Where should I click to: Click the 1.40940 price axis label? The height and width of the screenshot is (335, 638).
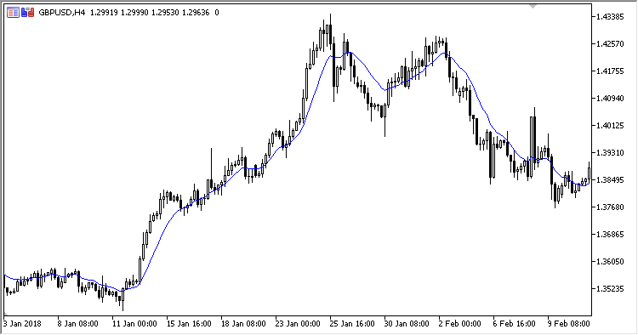(x=610, y=99)
